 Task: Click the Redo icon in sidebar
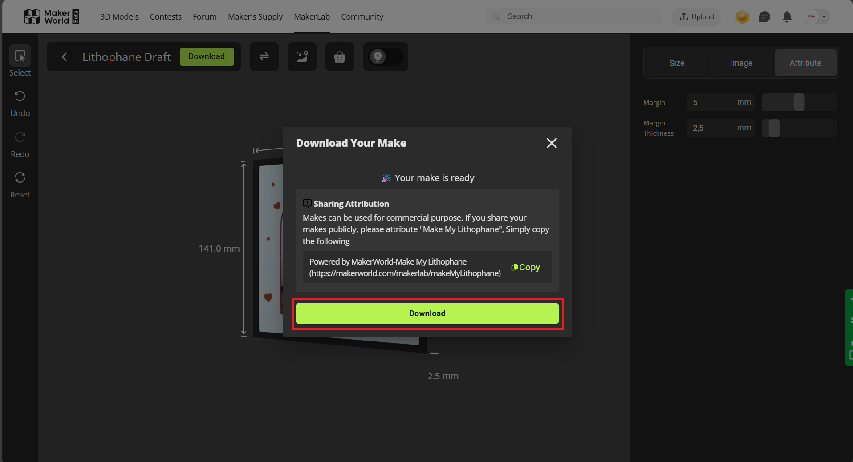[20, 137]
